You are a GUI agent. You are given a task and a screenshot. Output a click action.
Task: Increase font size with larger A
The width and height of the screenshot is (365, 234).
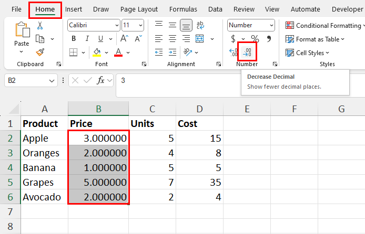coord(124,38)
